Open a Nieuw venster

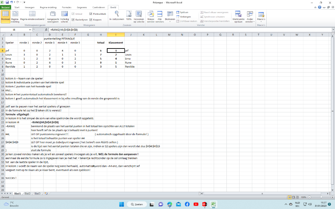tap(151, 14)
